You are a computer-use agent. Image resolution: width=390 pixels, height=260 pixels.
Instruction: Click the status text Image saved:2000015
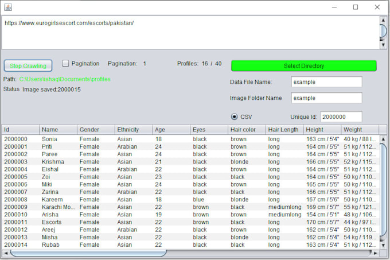[52, 90]
